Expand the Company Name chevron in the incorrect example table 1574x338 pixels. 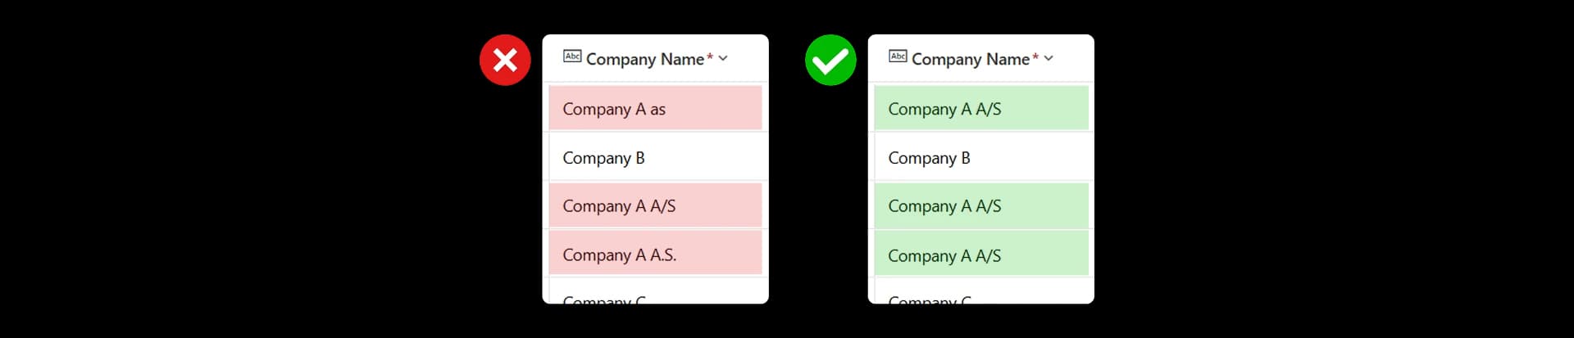click(723, 58)
